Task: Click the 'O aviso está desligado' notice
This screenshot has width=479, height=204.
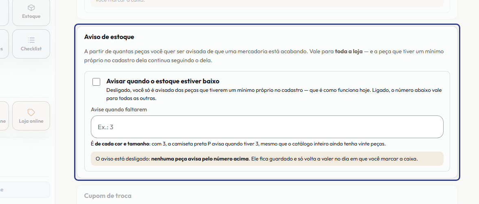Action: coord(267,159)
